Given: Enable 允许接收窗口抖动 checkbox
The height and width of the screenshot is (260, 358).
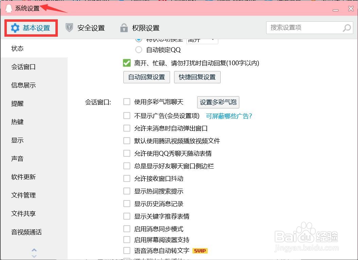Looking at the screenshot, I should [x=127, y=178].
